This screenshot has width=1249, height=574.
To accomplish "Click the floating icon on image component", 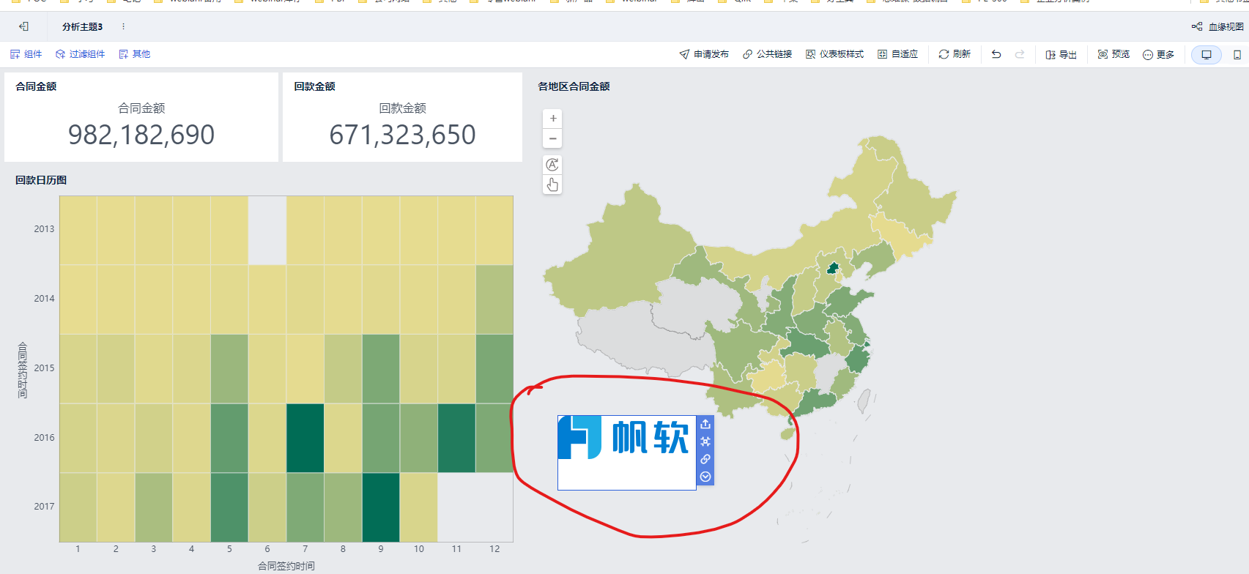I will pyautogui.click(x=705, y=441).
